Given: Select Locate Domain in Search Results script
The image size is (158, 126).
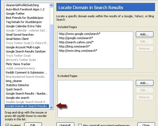Looking at the screenshot, I should click(x=27, y=106).
